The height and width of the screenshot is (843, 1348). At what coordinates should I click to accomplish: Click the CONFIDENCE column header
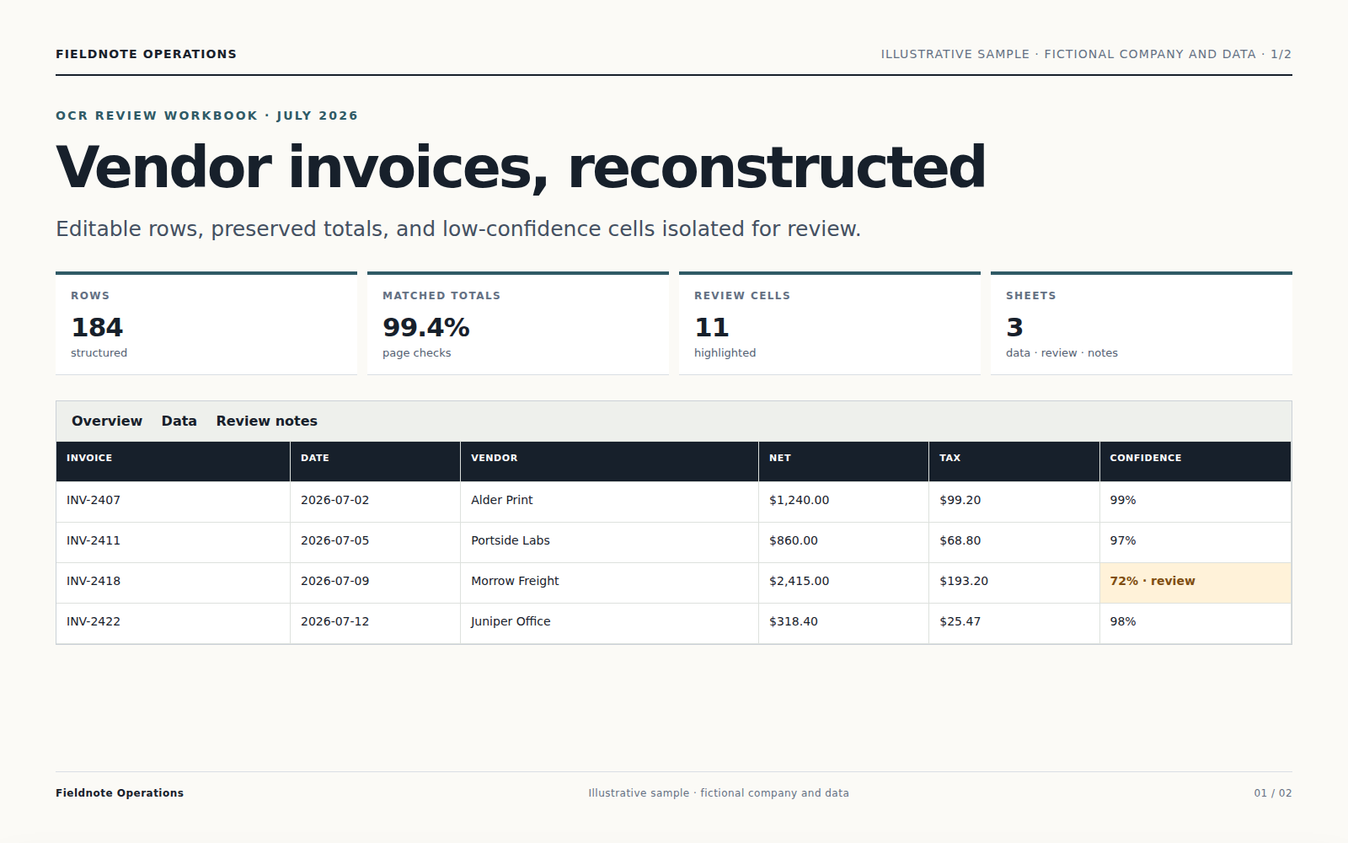click(1196, 461)
